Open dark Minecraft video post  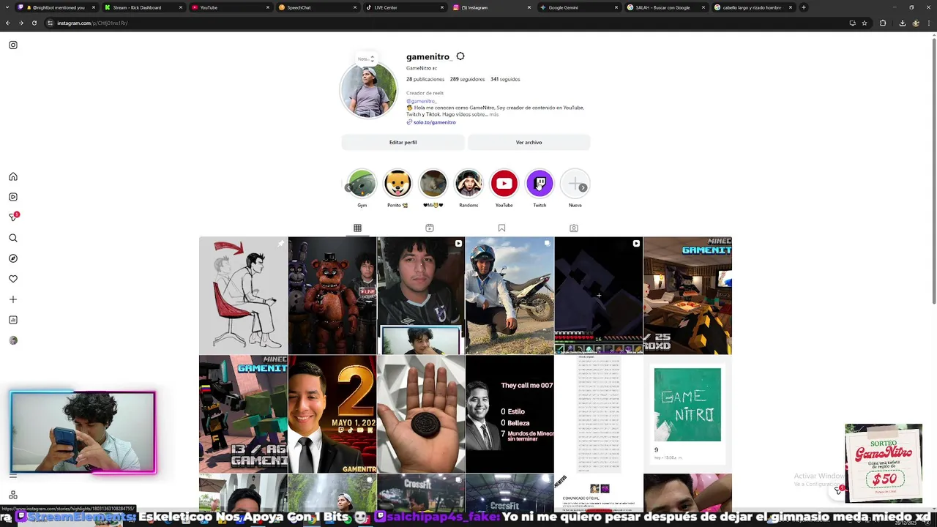(599, 296)
